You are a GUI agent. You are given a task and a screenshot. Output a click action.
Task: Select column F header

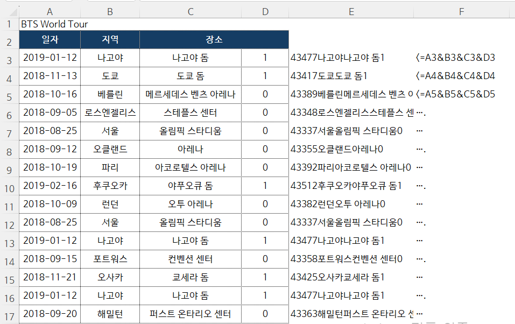462,12
